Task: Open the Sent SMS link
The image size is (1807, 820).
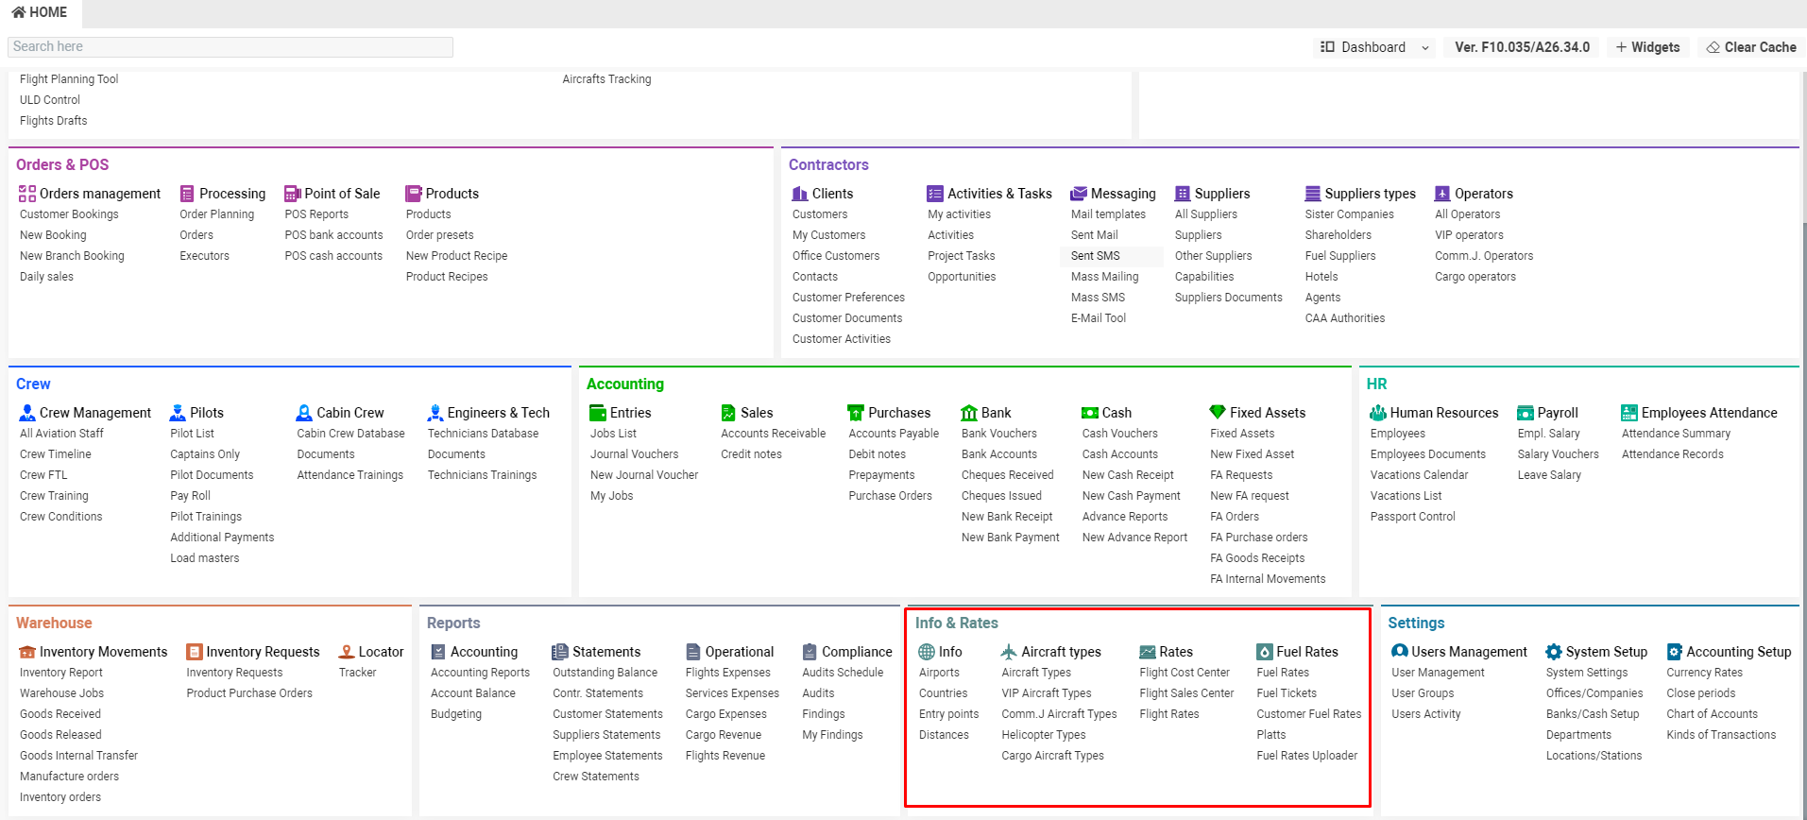Action: tap(1096, 256)
